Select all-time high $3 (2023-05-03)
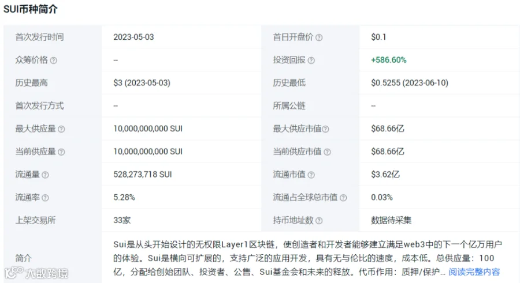Image resolution: width=520 pixels, height=283 pixels. (x=142, y=83)
